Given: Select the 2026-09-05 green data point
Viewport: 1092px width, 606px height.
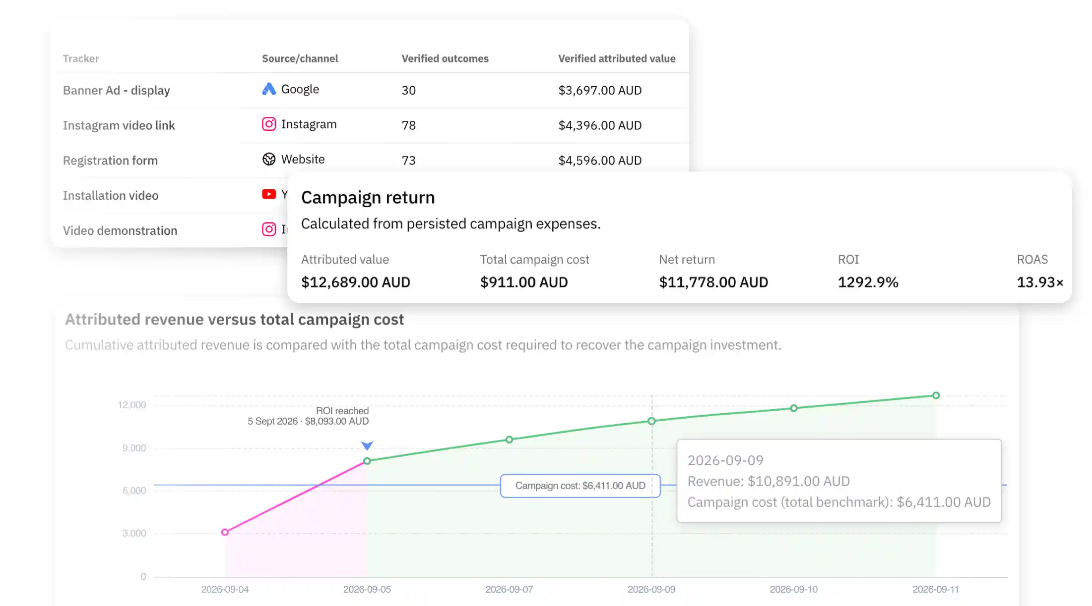Looking at the screenshot, I should [367, 461].
